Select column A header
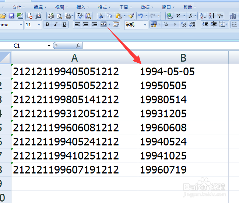Screen dimensions: 239x203 click(74, 58)
